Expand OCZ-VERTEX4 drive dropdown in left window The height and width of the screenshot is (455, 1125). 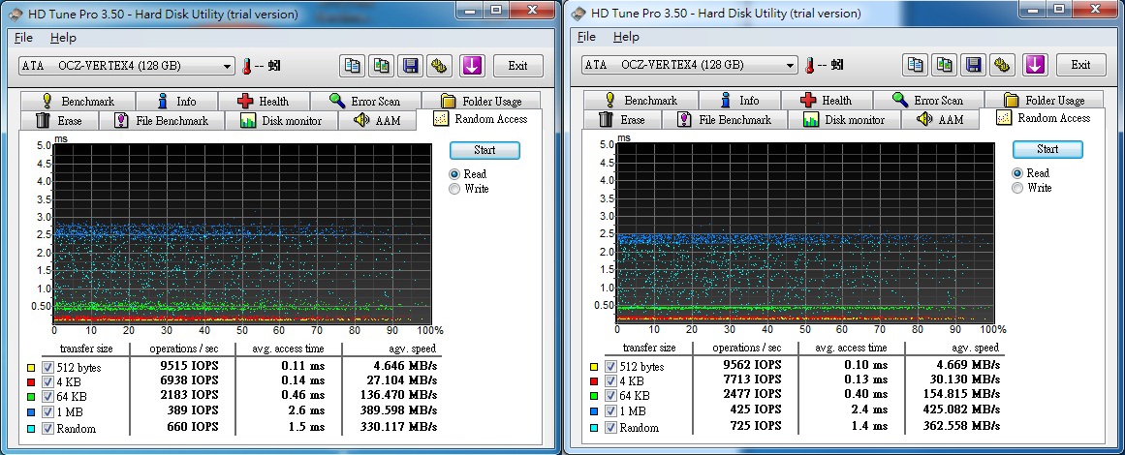[227, 66]
